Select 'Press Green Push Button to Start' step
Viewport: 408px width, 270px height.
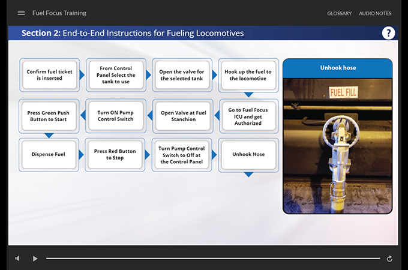[49, 116]
